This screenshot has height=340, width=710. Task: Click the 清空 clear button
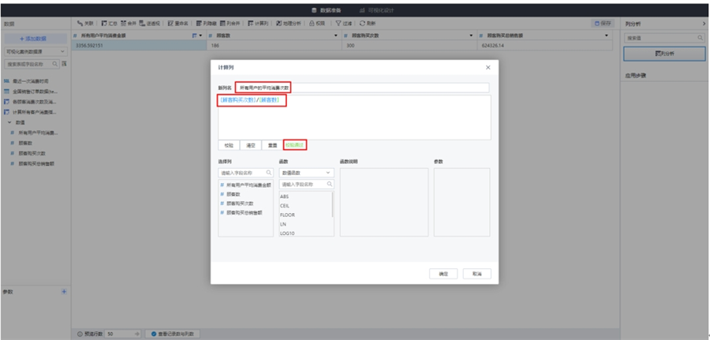tap(250, 145)
